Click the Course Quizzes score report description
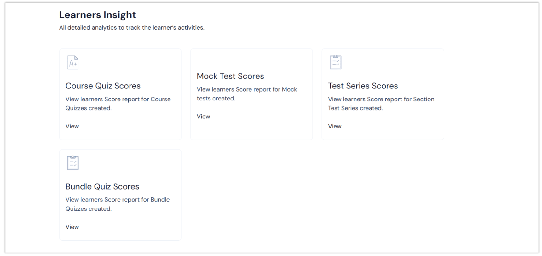This screenshot has height=256, width=542. tap(118, 104)
